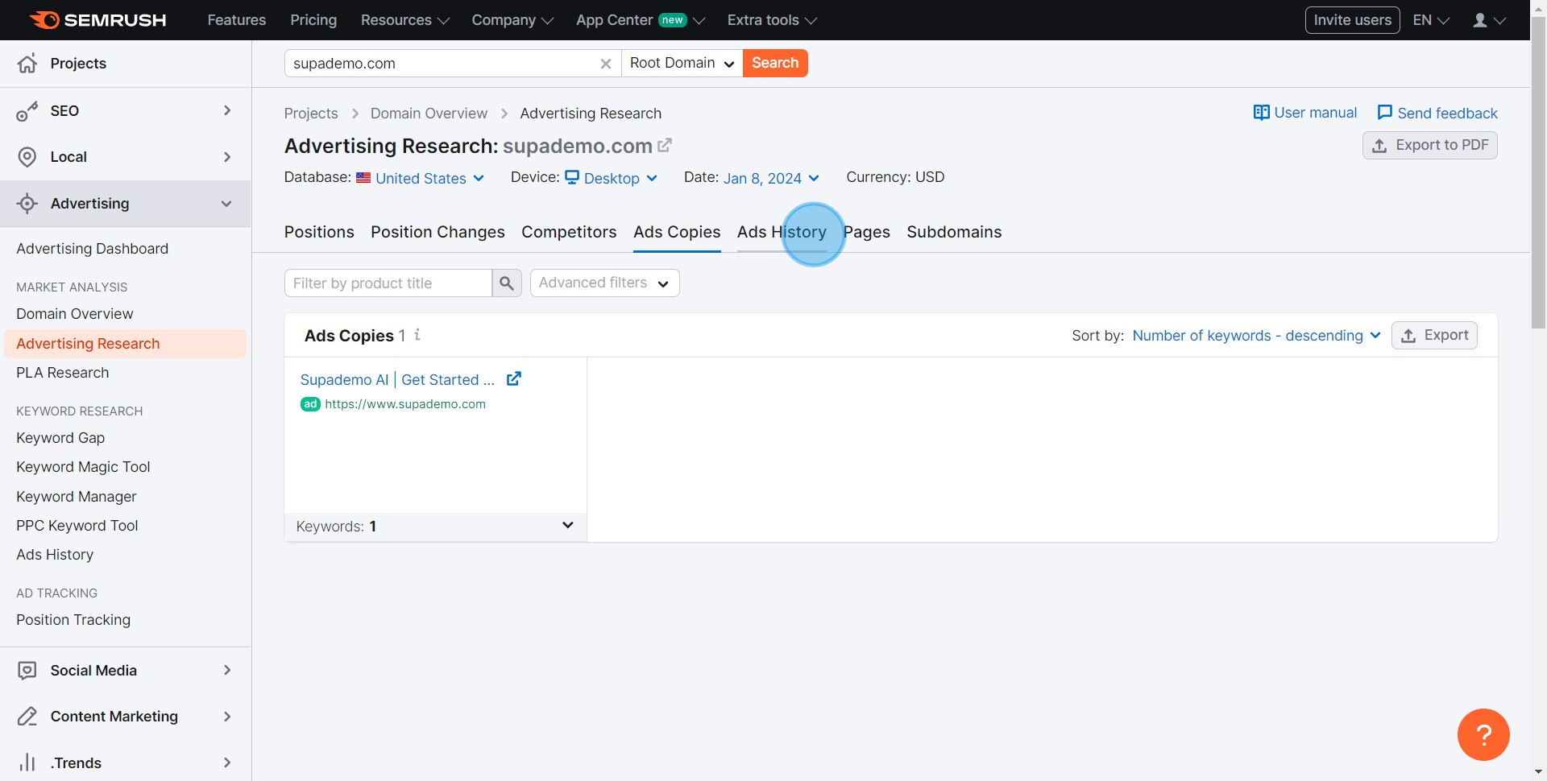The width and height of the screenshot is (1547, 781).
Task: Open supademo.com external link next to title
Action: (x=665, y=146)
